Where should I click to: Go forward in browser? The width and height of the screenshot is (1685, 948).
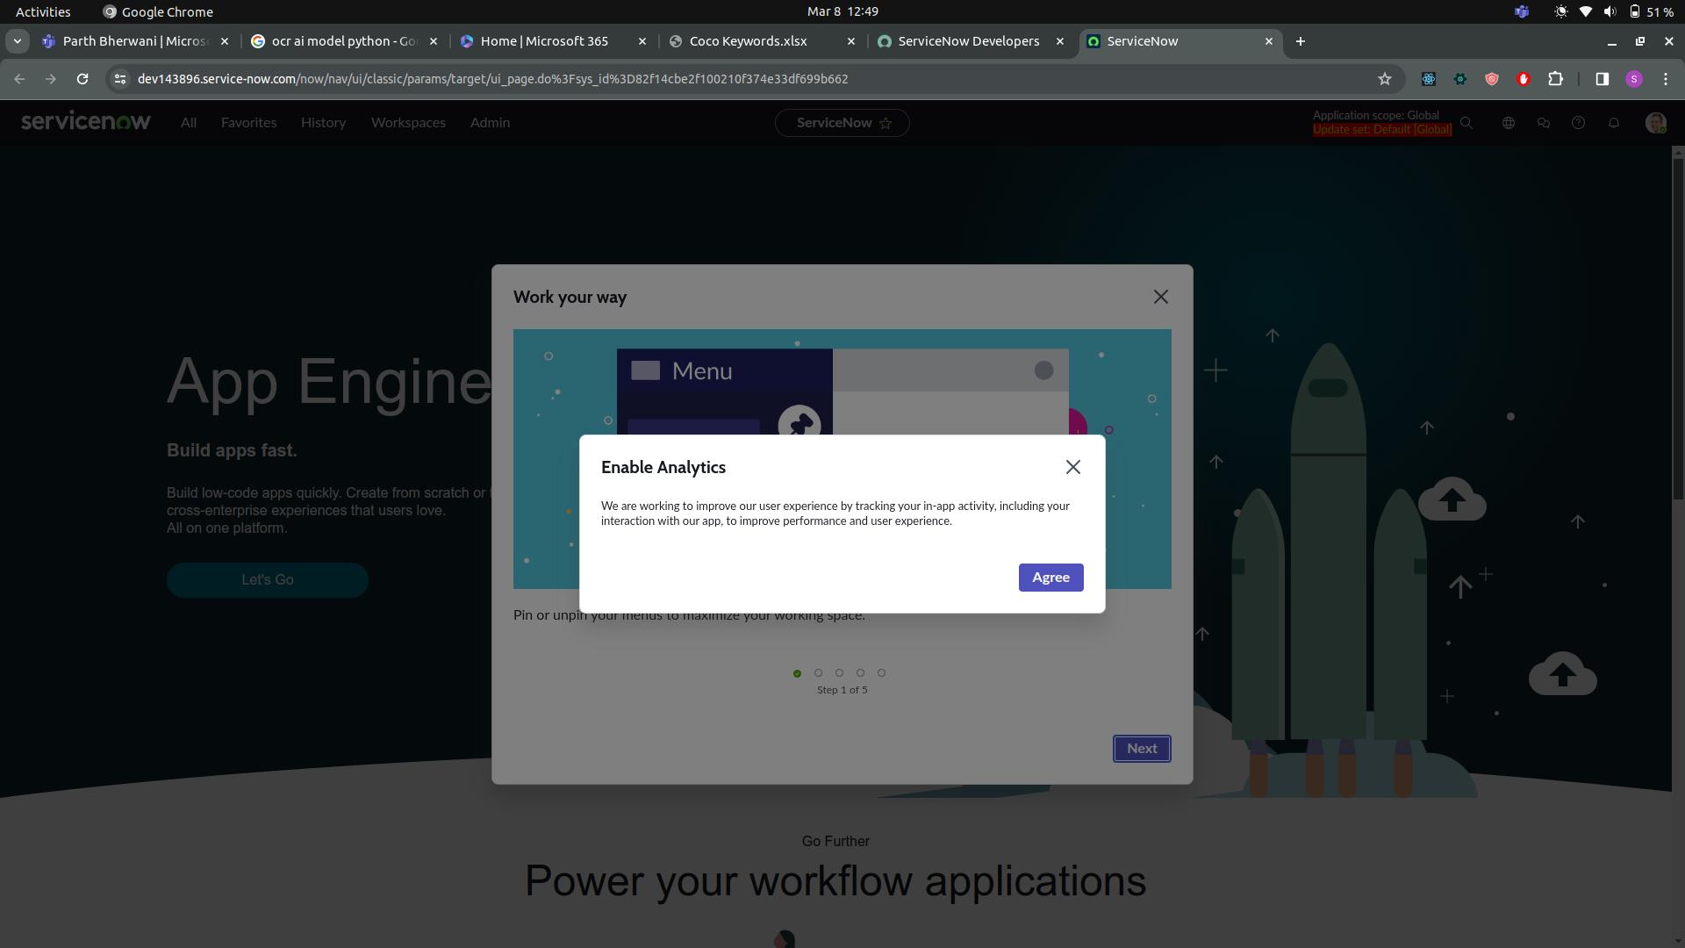(x=51, y=79)
